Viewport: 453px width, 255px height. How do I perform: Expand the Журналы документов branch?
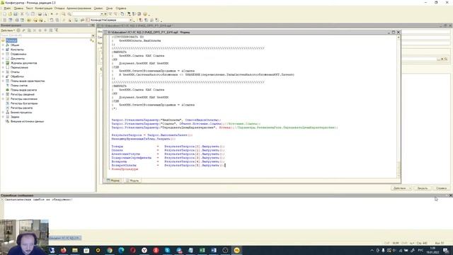[x=3, y=63]
